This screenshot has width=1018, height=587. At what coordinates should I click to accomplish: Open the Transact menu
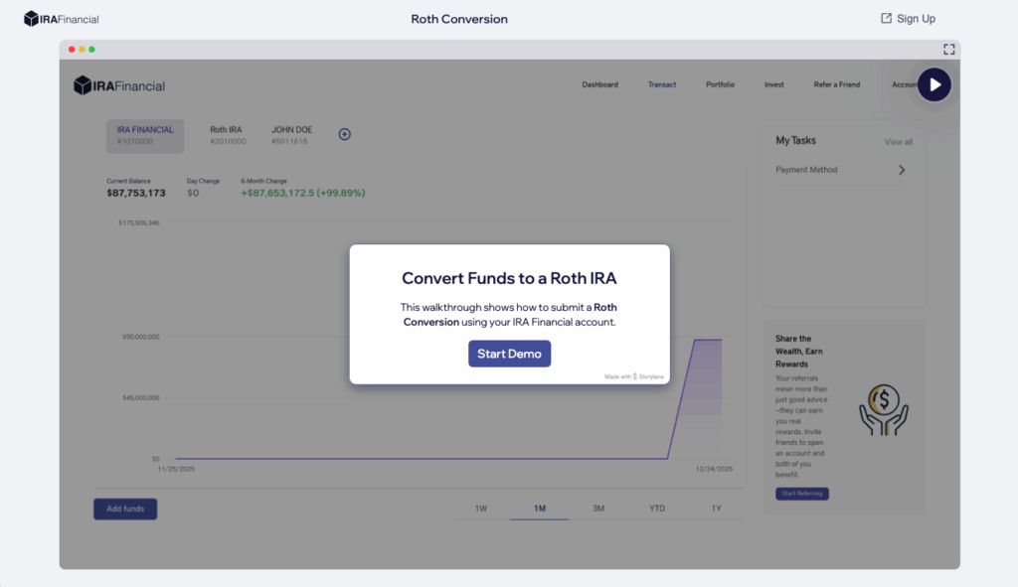(x=661, y=84)
